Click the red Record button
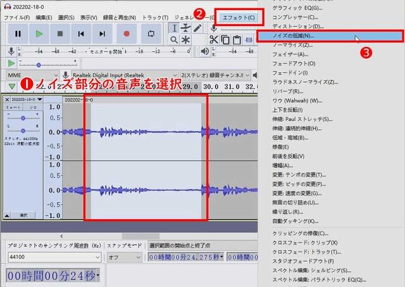 (127, 34)
